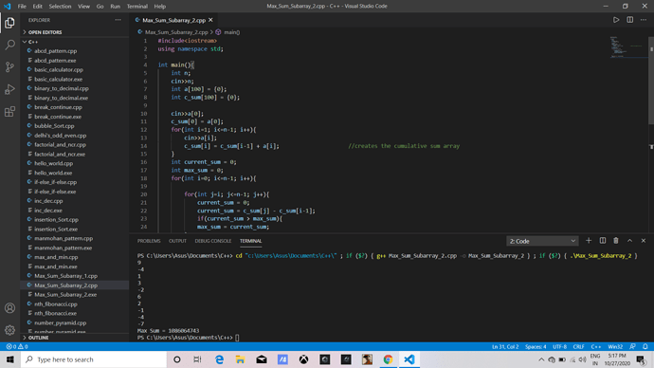Open the Edit menu

[38, 7]
